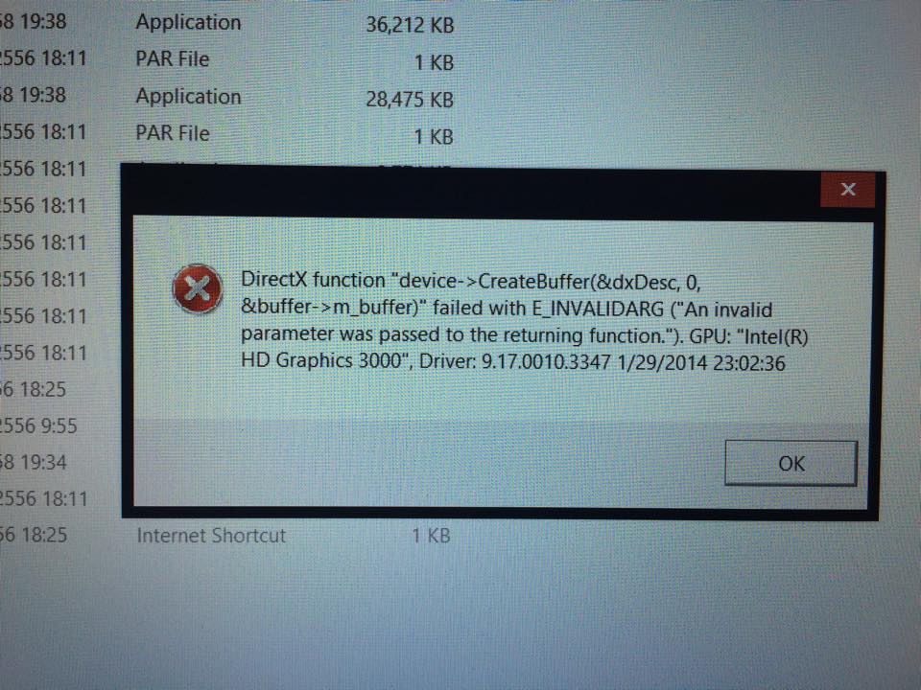This screenshot has width=921, height=690.
Task: Click 19:38 date of 28,475 KB Application
Action: pos(34,95)
